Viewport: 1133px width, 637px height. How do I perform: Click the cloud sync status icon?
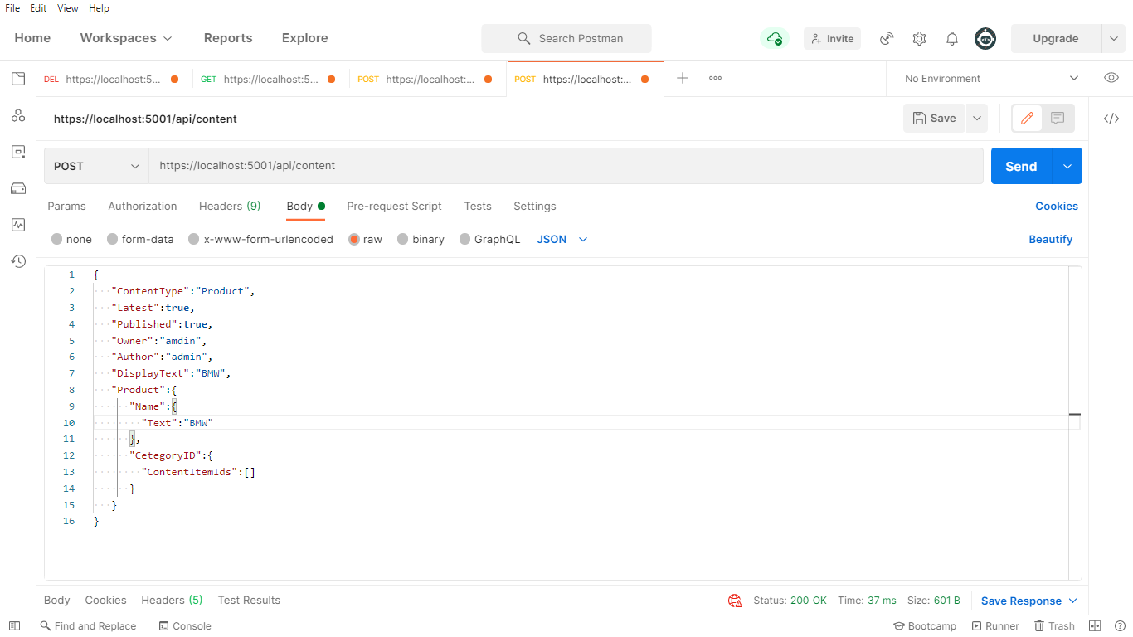(774, 38)
